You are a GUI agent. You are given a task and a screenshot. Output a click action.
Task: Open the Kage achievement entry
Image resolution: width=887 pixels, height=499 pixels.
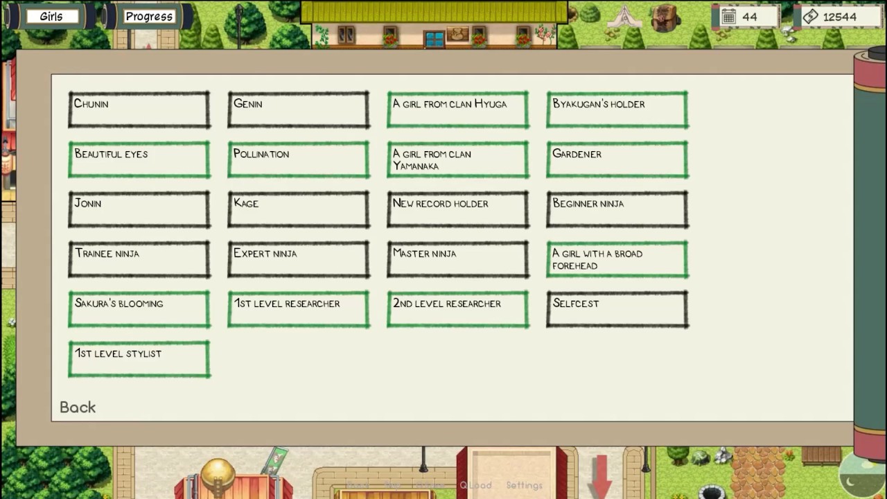pyautogui.click(x=299, y=209)
